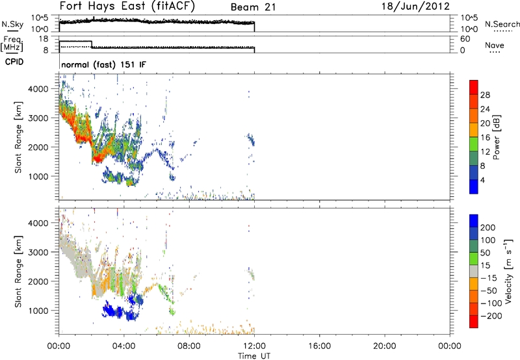Click the '20:00' time tick label
This screenshot has height=360, width=520.
pos(384,346)
